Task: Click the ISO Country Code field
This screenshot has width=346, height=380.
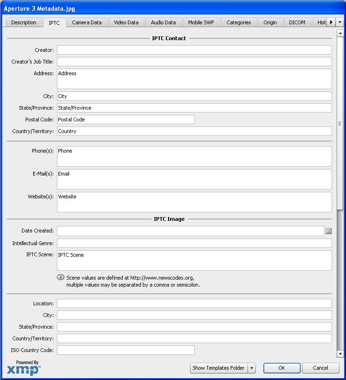Action: pos(126,350)
